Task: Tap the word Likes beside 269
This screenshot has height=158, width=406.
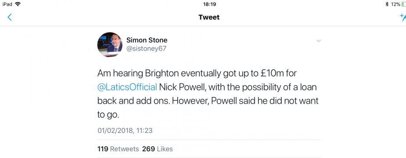Action: pyautogui.click(x=165, y=149)
